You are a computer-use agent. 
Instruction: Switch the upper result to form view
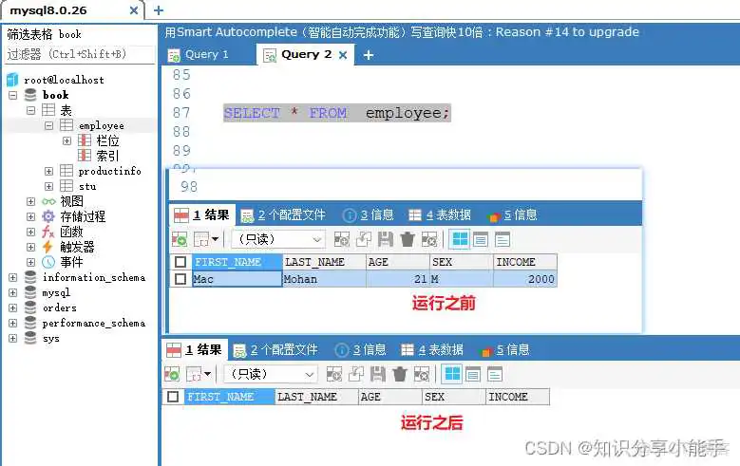tap(481, 239)
